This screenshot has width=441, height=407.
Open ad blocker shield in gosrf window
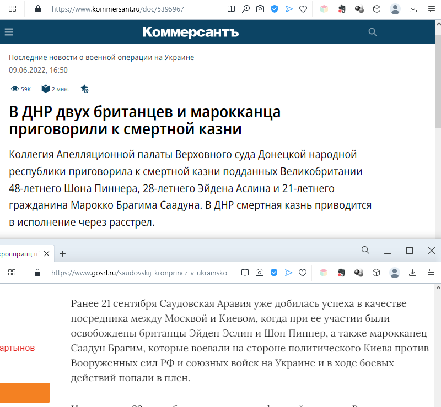coord(274,273)
